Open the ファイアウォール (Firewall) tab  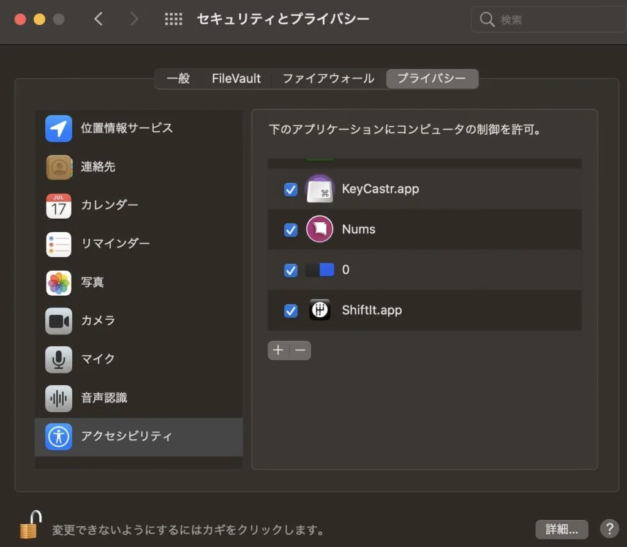click(x=328, y=78)
